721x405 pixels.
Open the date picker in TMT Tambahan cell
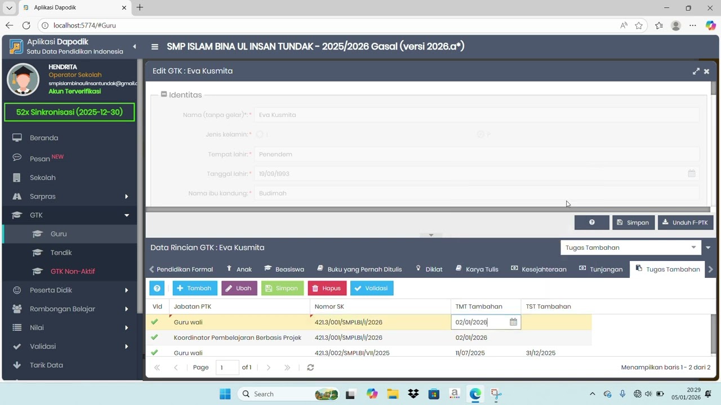(x=513, y=322)
